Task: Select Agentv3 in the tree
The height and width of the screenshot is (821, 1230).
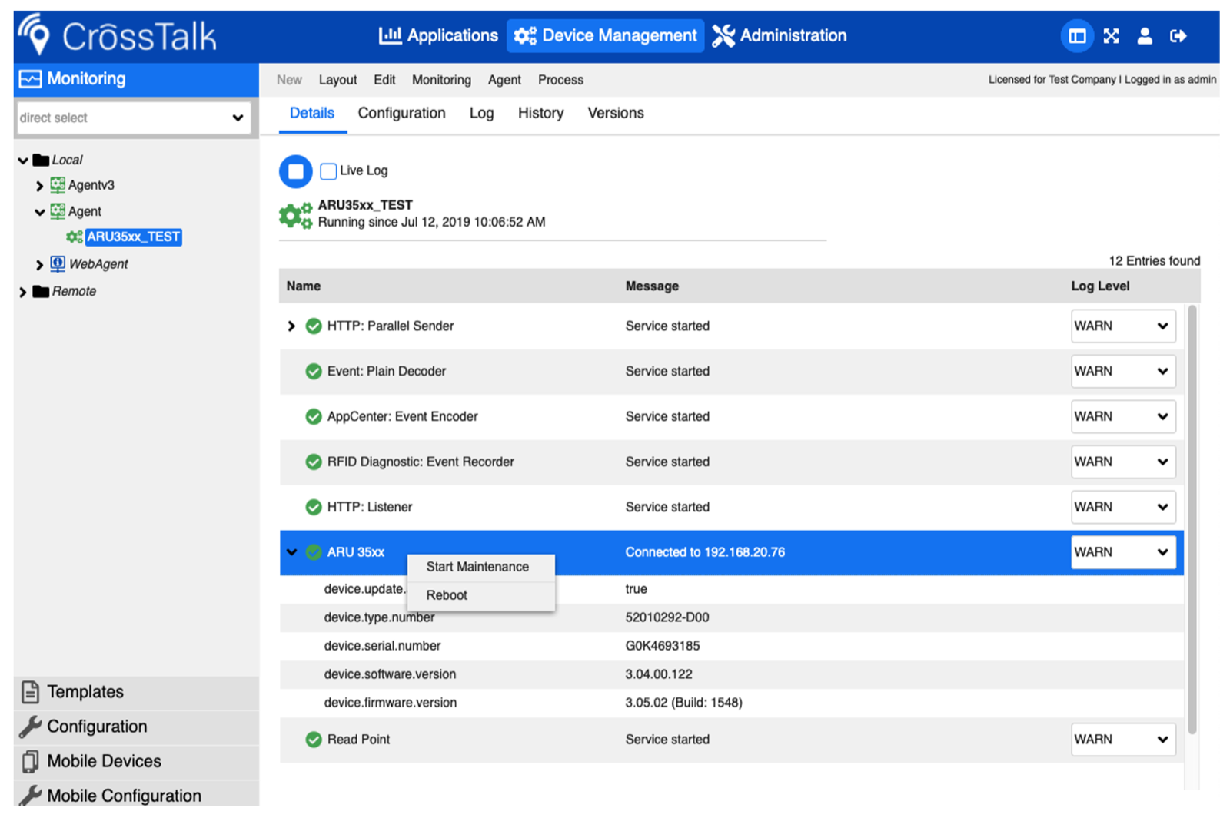Action: (x=91, y=185)
